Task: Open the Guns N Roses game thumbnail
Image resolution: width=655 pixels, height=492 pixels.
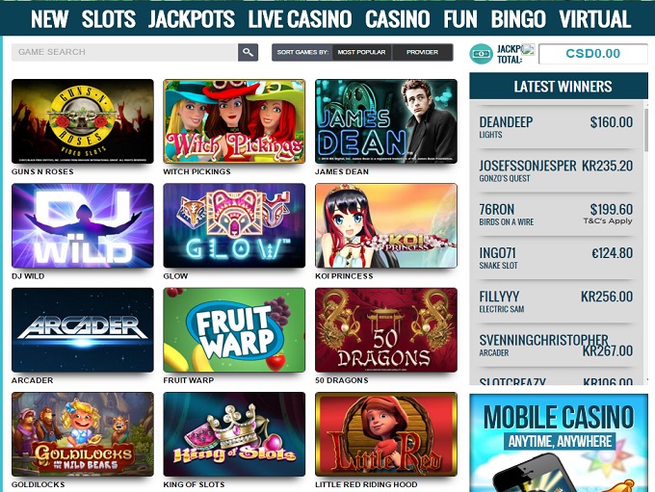Action: click(x=83, y=121)
